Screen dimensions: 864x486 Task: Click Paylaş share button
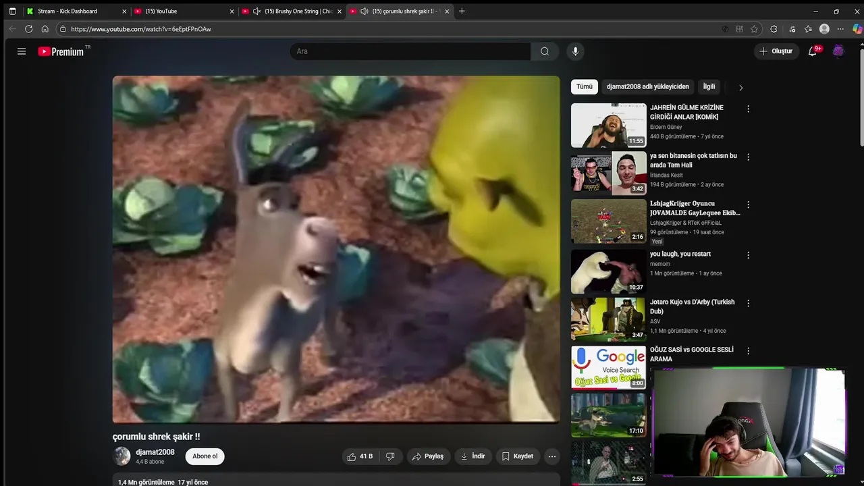coord(428,456)
